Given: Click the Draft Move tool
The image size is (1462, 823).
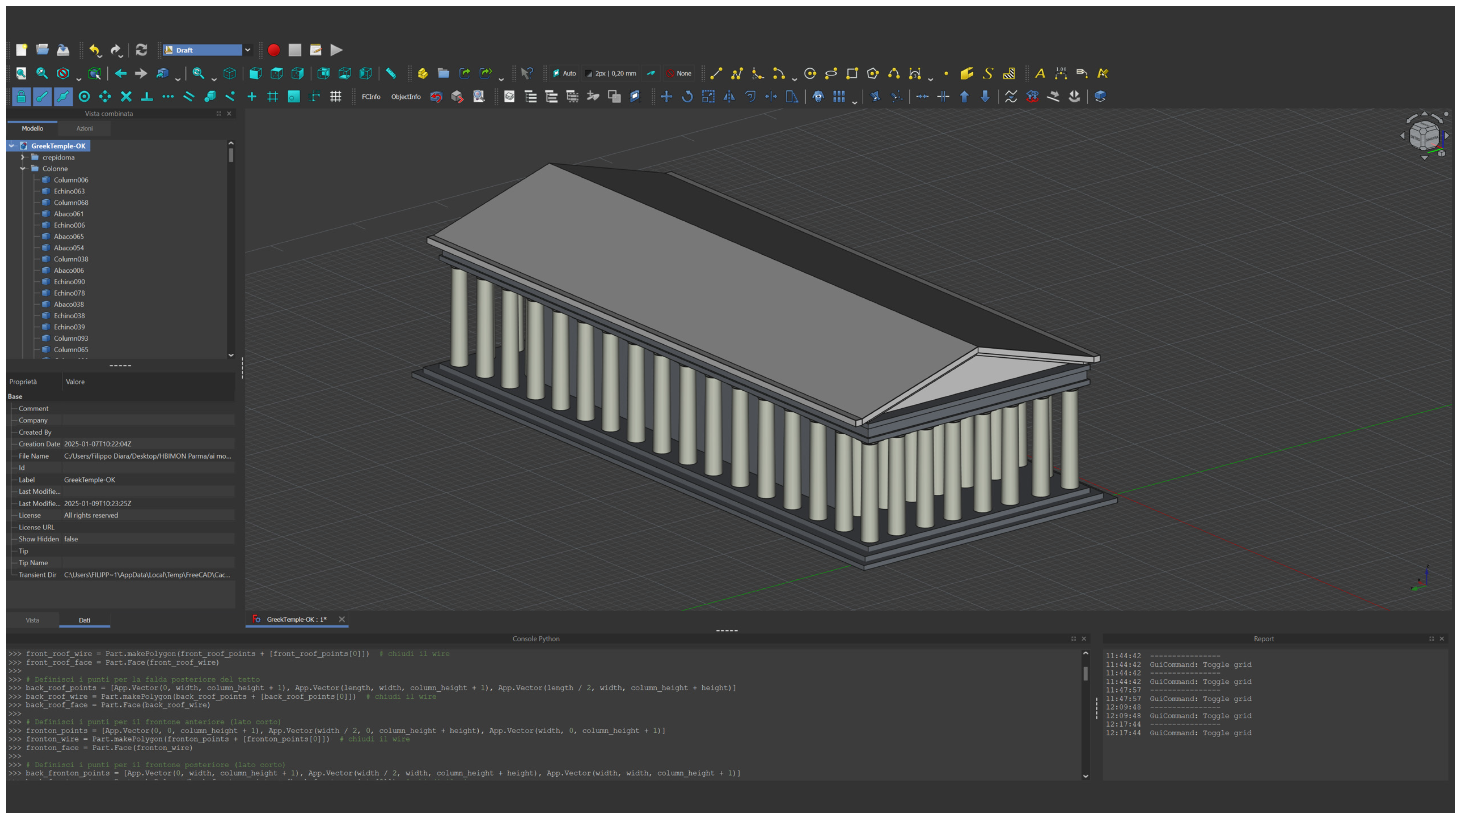Looking at the screenshot, I should click(666, 97).
